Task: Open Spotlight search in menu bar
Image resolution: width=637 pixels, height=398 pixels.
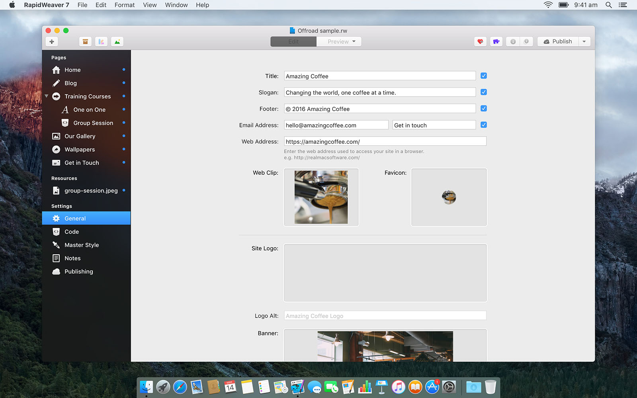Action: [608, 5]
